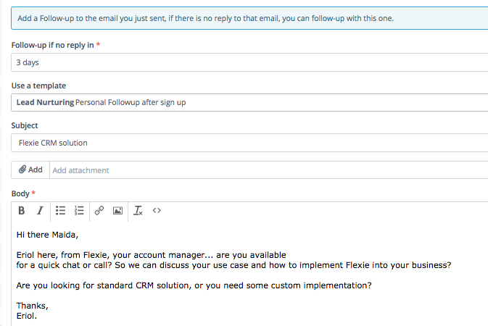Click the line about standard CRM solution
This screenshot has height=326, width=488.
194,285
